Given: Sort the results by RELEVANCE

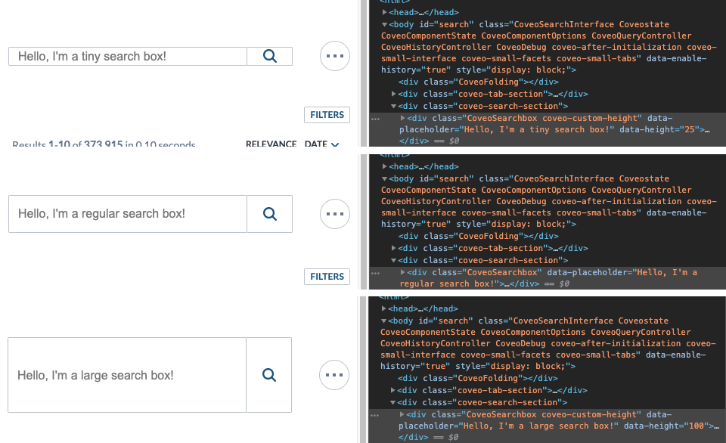Looking at the screenshot, I should [x=271, y=144].
